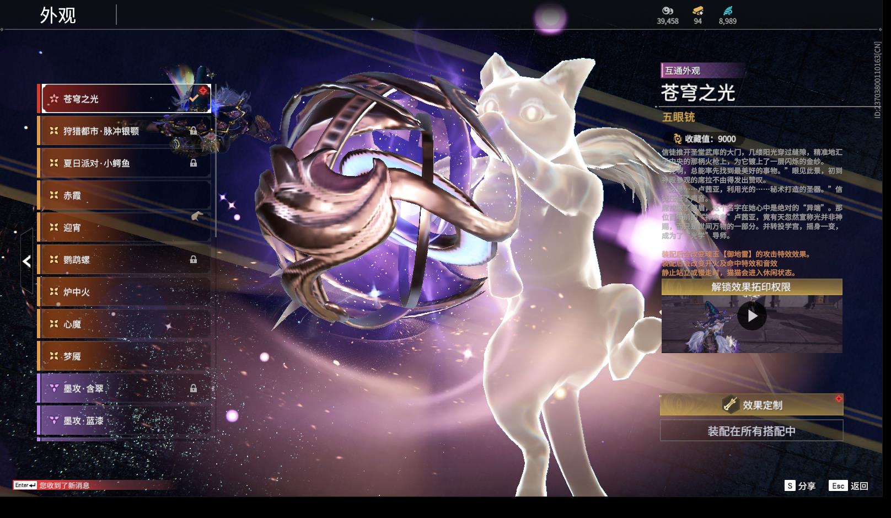Select the 心魔 skin entry
This screenshot has width=891, height=518.
point(124,324)
